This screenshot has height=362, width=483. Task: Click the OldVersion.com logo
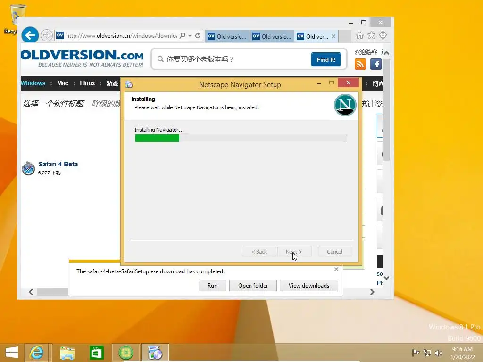(x=82, y=58)
